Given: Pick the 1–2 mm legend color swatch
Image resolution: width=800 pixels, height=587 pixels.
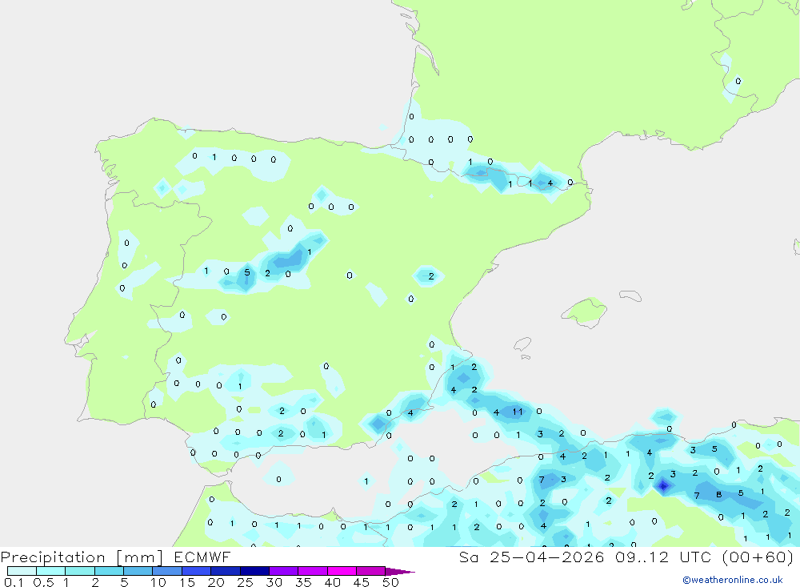Looking at the screenshot, I should (79, 571).
